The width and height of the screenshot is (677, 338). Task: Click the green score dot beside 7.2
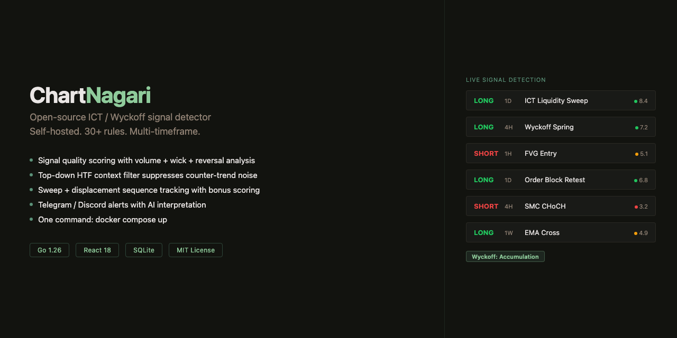637,127
